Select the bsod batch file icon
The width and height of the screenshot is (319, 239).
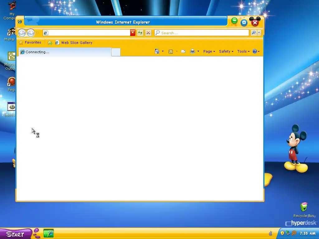tap(11, 109)
